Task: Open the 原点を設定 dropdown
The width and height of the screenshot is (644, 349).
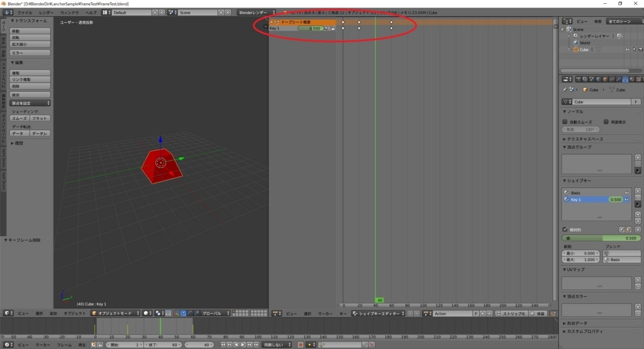Action: coord(30,103)
